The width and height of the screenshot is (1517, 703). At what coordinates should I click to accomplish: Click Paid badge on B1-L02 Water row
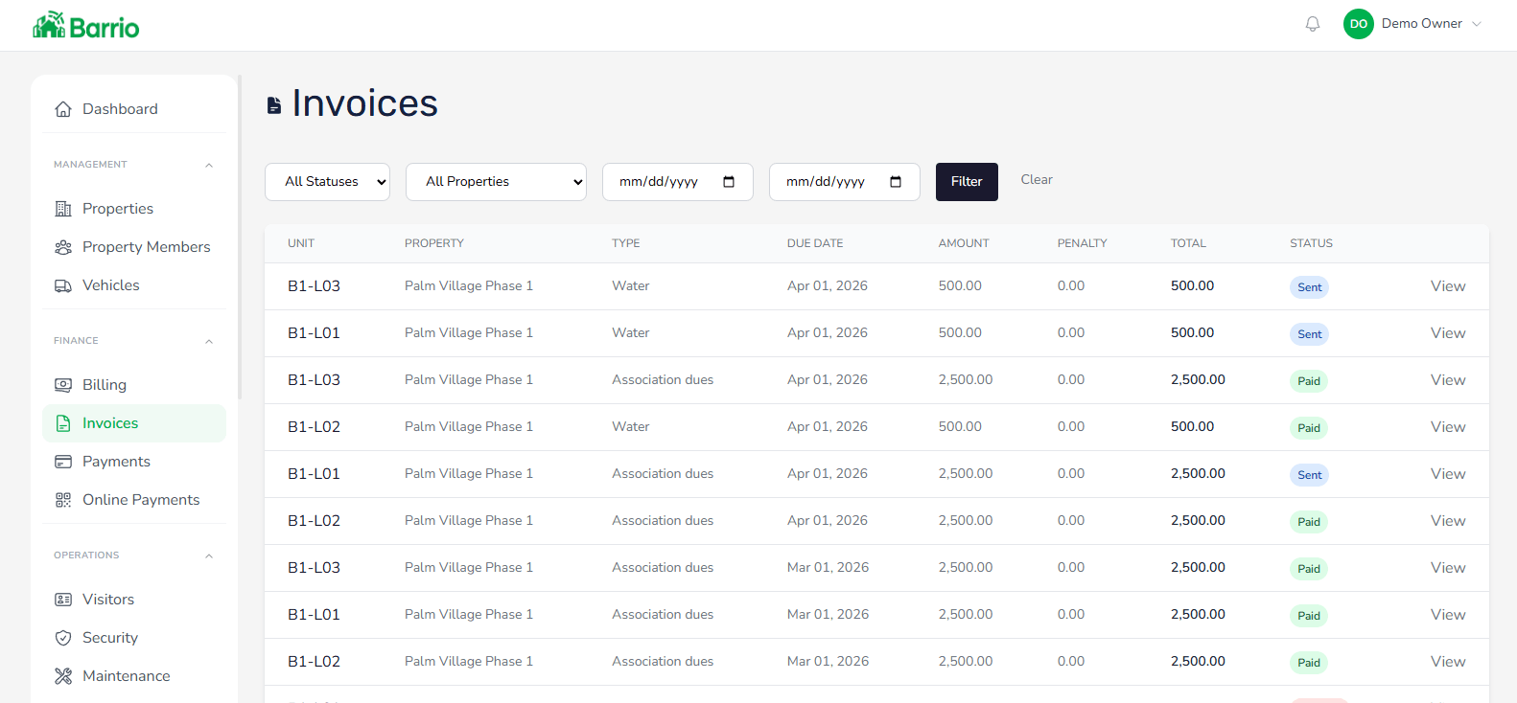[x=1309, y=428]
